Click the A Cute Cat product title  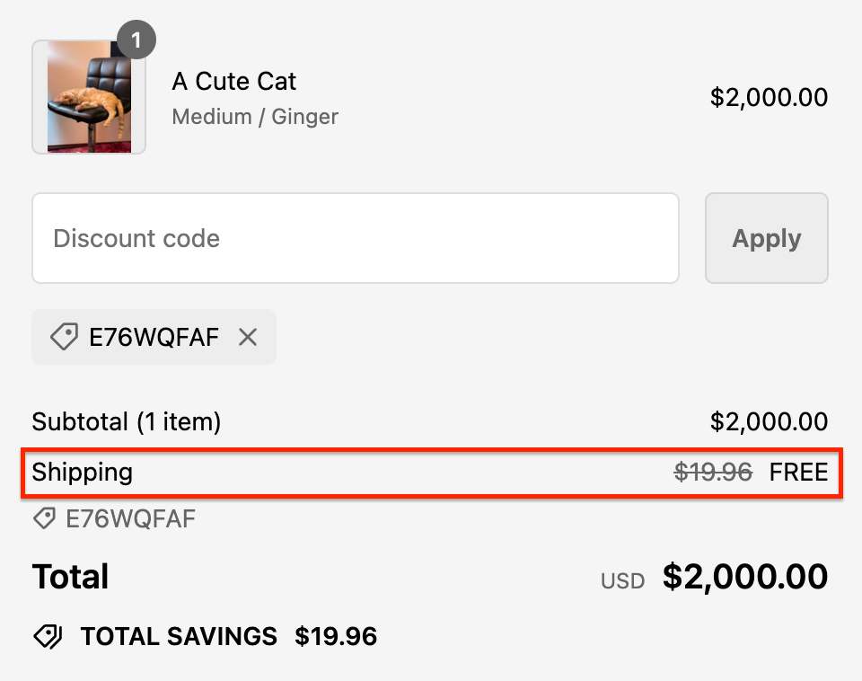234,82
